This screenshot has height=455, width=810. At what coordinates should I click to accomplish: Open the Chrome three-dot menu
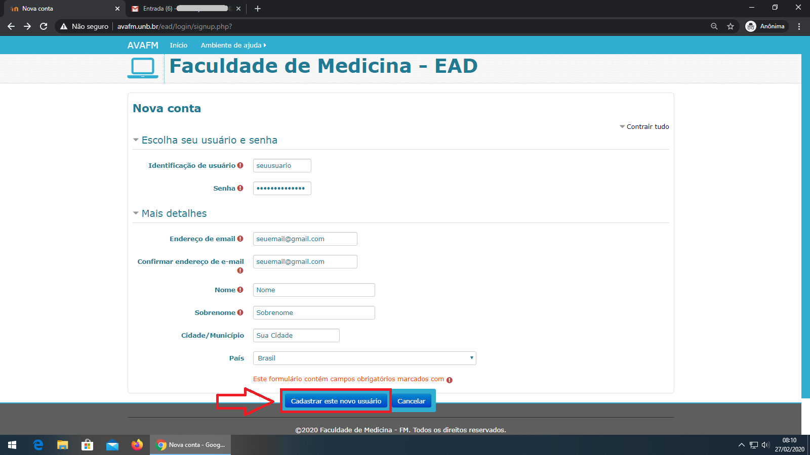[x=799, y=26]
